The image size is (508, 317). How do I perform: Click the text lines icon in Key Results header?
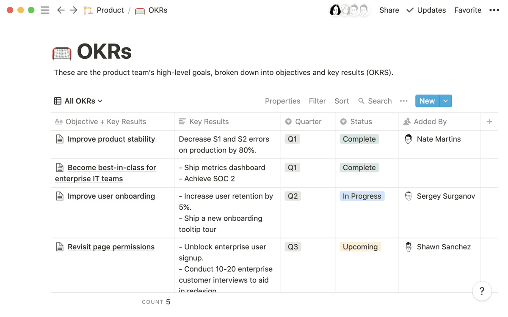(182, 122)
